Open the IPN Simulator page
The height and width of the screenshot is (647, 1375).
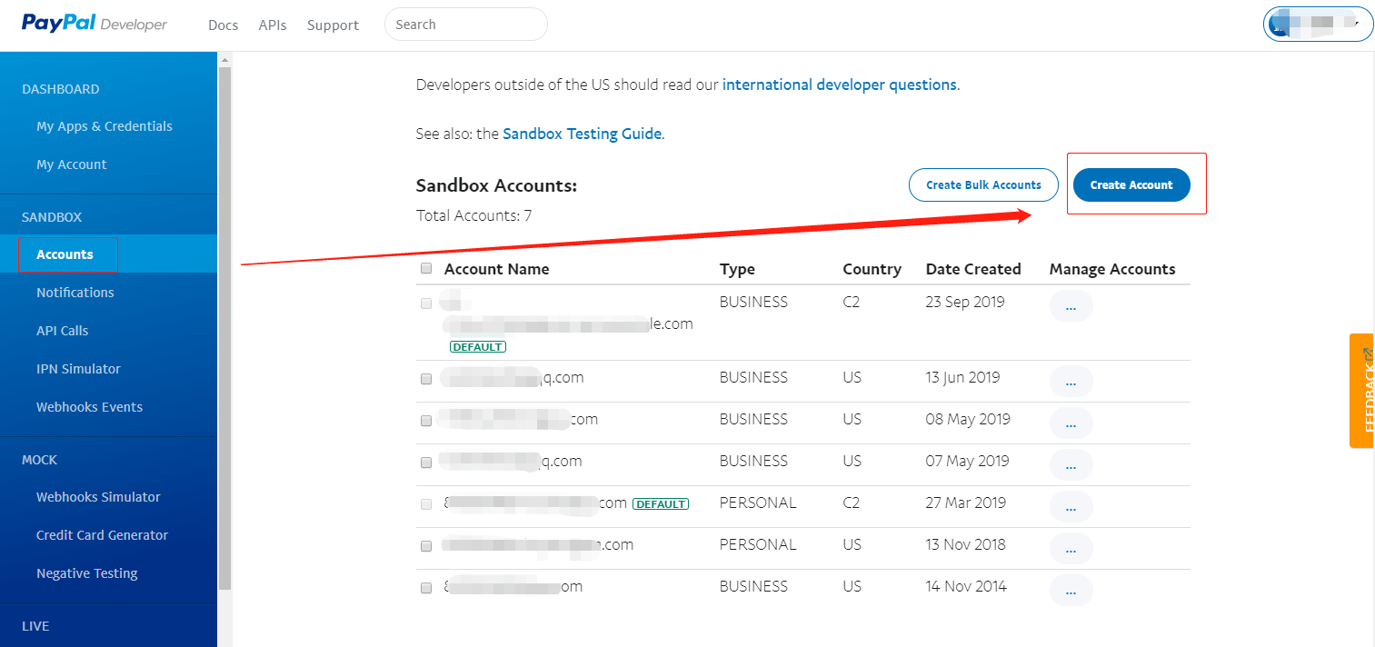(78, 369)
